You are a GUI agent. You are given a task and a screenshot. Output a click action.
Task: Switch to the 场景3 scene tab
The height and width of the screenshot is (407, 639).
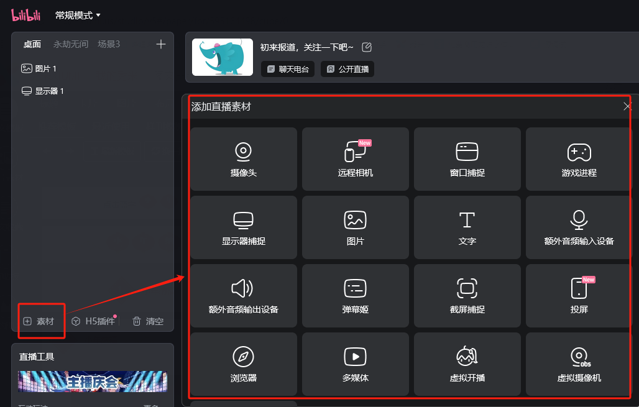click(109, 44)
